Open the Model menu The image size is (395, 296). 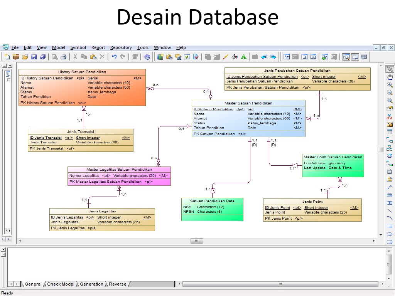[x=59, y=47]
